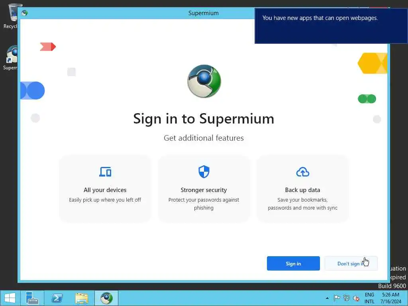Click the Sign in to Supermium heading
The width and height of the screenshot is (408, 306).
pyautogui.click(x=204, y=119)
